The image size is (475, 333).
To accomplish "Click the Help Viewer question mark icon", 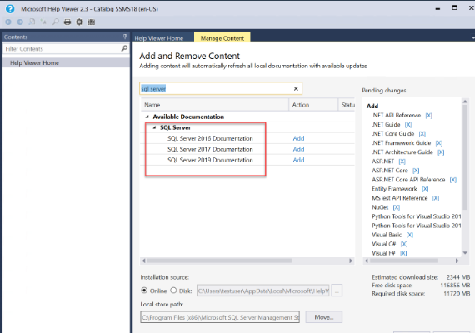I will click(x=10, y=9).
